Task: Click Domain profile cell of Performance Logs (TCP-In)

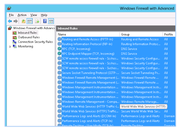Action: pos(169,121)
